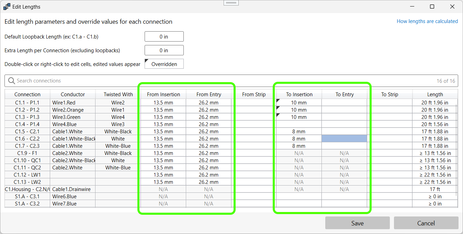Click the To Strip column header
463x234 pixels.
390,94
